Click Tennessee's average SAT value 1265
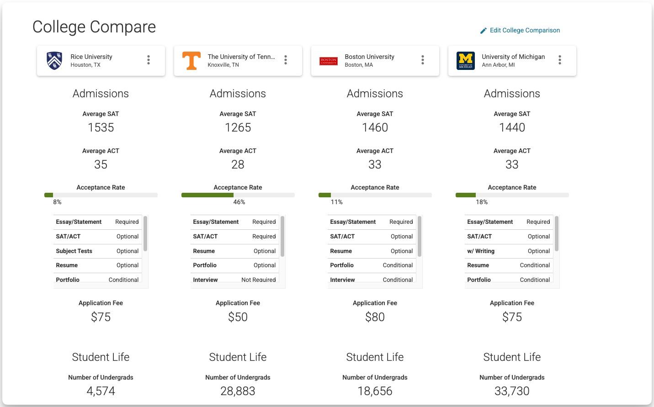 (238, 127)
